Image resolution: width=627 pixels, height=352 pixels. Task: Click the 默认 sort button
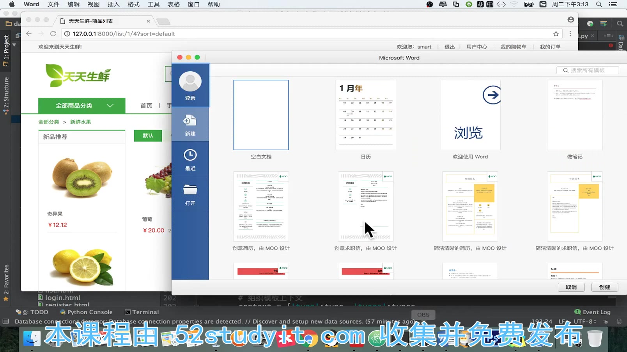click(x=148, y=136)
